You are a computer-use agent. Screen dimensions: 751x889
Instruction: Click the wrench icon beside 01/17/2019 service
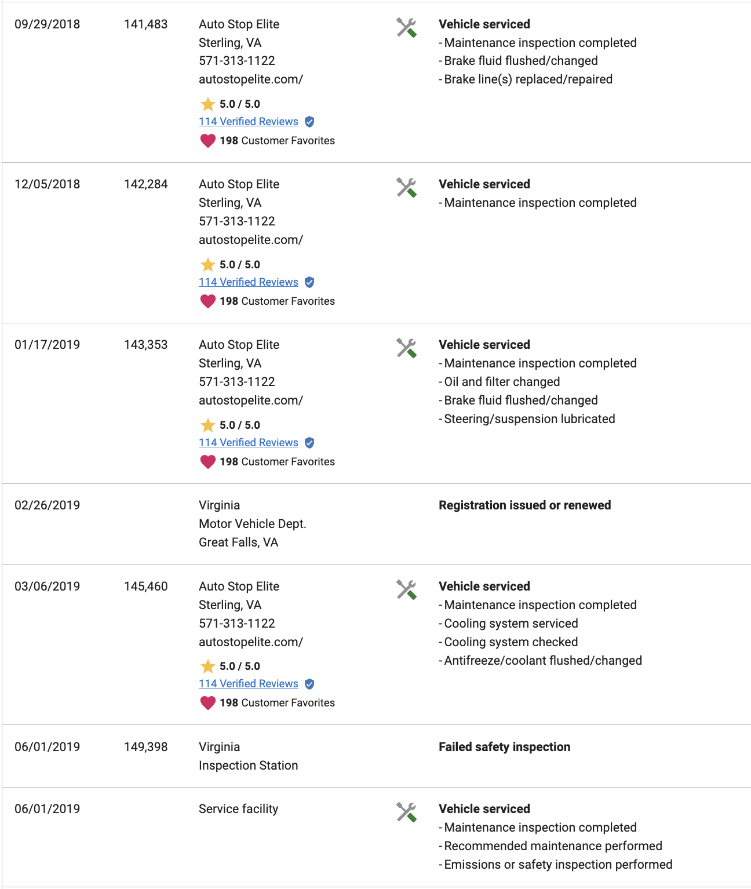(x=406, y=348)
